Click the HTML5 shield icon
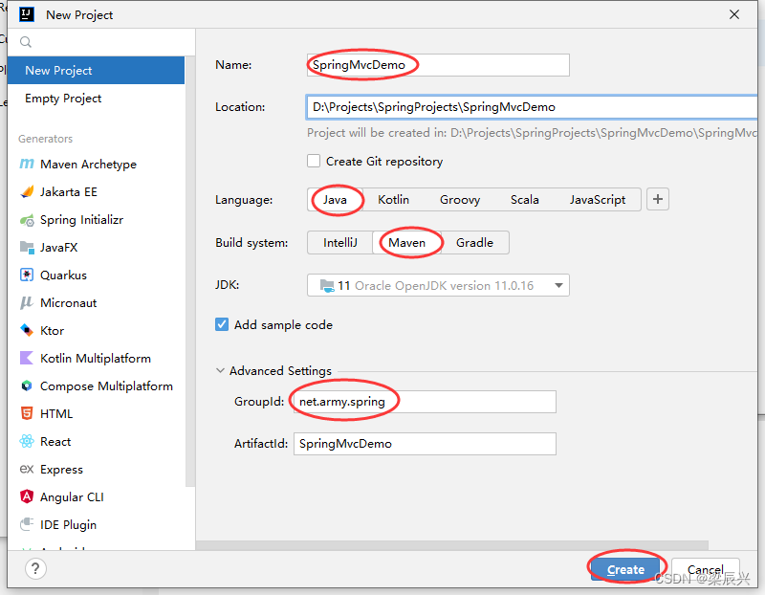Image resolution: width=765 pixels, height=595 pixels. [27, 413]
